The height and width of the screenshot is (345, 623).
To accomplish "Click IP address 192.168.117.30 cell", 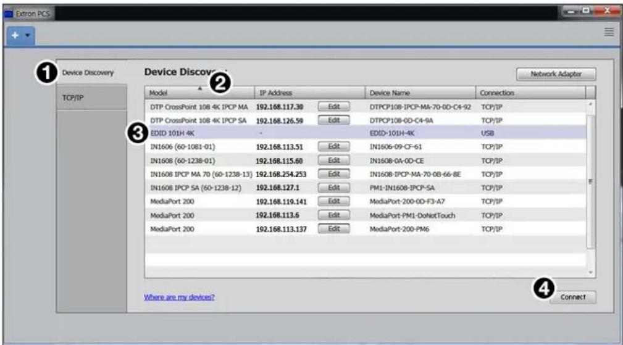I will coord(279,107).
